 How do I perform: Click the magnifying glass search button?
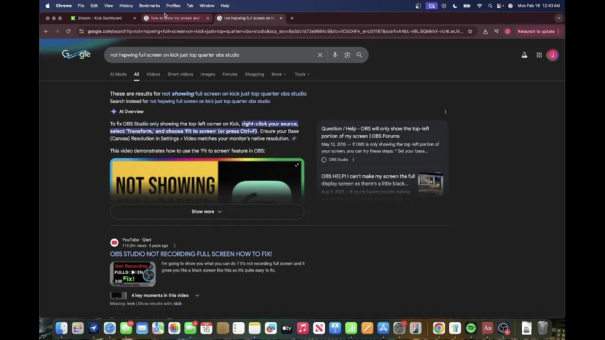[359, 55]
